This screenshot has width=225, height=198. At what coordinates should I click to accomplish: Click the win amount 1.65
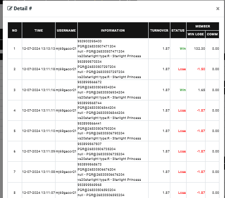201,90
